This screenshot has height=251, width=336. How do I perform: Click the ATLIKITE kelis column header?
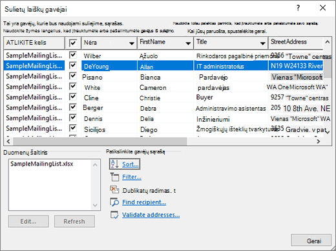pos(34,43)
